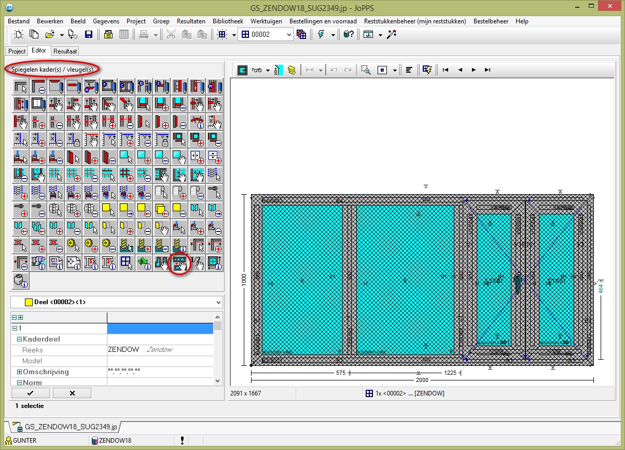Image resolution: width=625 pixels, height=450 pixels.
Task: Toggle the person at door view button
Action: (x=279, y=70)
